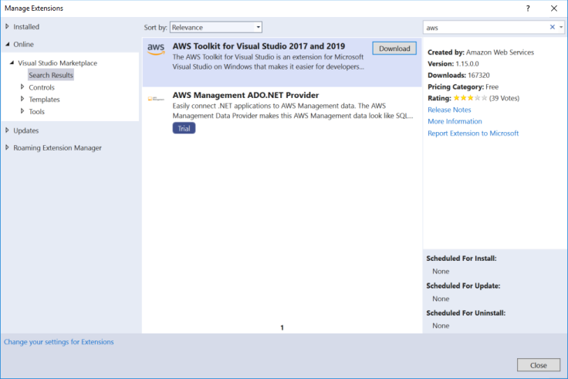This screenshot has height=379, width=568.
Task: Expand the Tools node
Action: point(22,111)
